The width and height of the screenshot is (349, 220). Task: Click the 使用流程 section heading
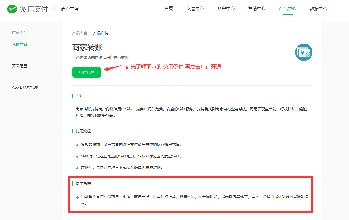click(83, 131)
